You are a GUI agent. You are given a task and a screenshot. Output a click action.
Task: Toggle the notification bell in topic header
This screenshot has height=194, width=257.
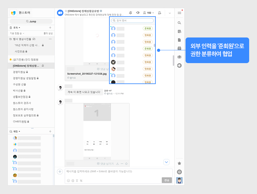pyautogui.click(x=130, y=13)
